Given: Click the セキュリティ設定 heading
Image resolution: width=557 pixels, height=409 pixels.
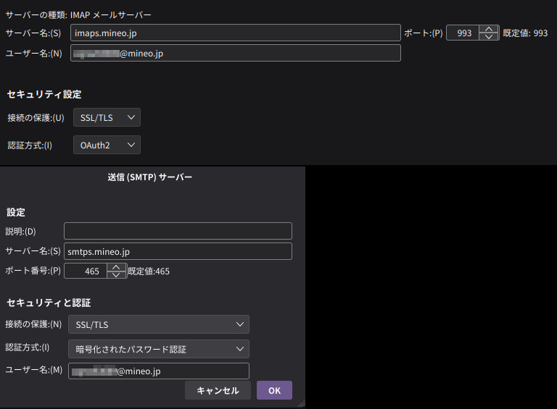Looking at the screenshot, I should coord(44,94).
